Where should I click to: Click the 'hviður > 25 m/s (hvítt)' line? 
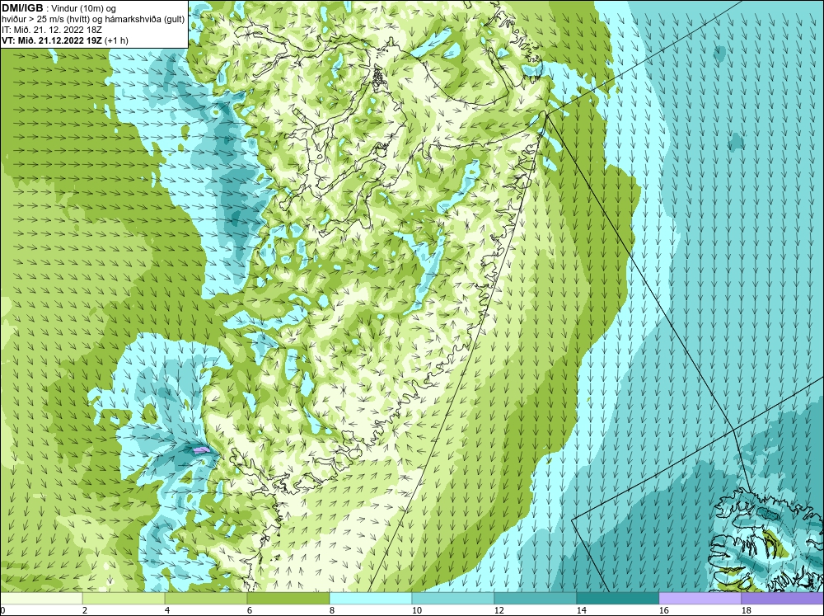point(92,20)
